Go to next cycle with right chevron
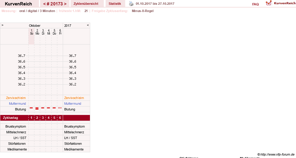The width and height of the screenshot is (296, 158). [x=65, y=4]
